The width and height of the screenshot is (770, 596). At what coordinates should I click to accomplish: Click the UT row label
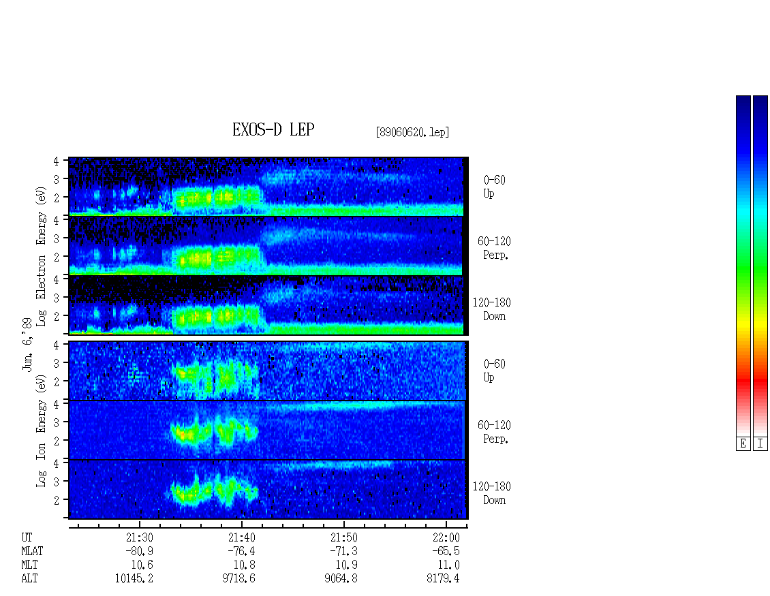(27, 537)
